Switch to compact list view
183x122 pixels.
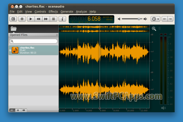coord(18,110)
